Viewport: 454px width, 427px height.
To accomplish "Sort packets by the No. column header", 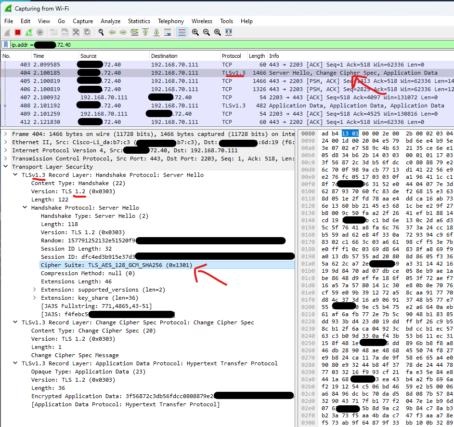I will [16, 56].
